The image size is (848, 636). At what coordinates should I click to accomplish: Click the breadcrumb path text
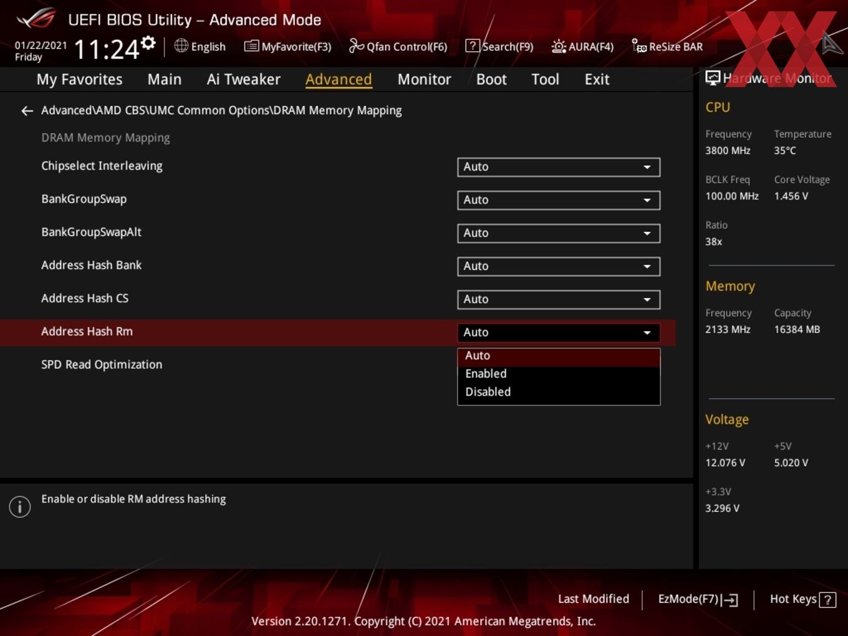point(221,110)
